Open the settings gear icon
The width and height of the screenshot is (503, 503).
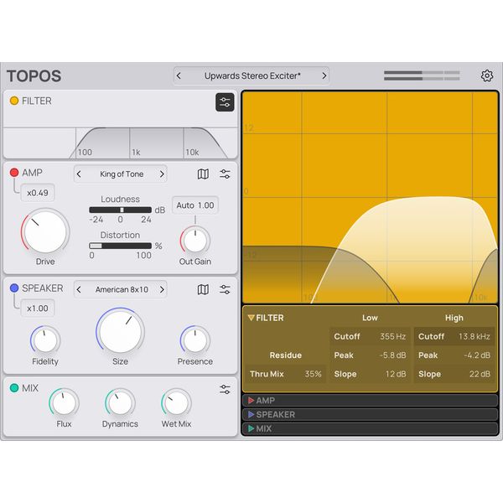click(x=487, y=76)
